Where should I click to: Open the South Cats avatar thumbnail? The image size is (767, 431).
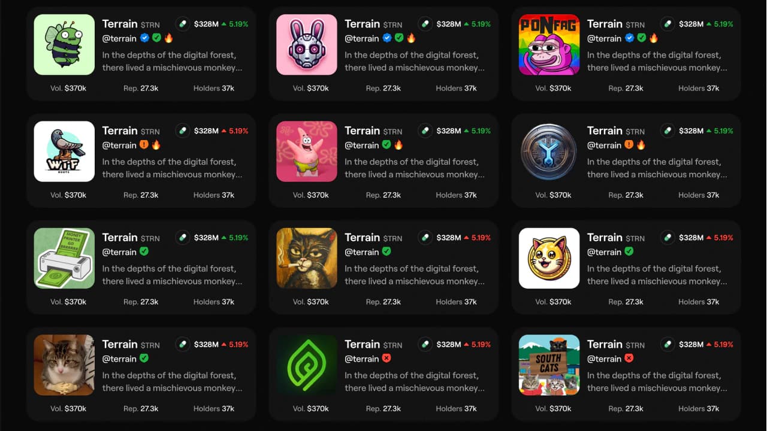(x=549, y=365)
